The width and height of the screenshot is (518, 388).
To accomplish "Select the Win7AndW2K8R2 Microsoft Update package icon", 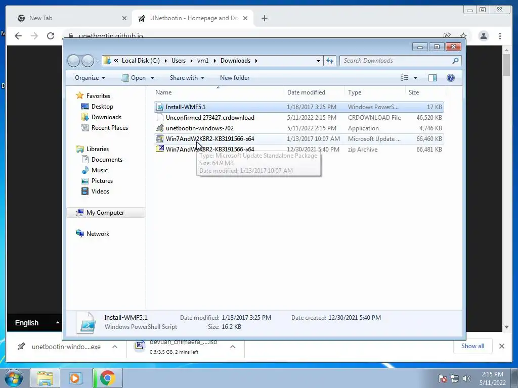I will point(160,138).
